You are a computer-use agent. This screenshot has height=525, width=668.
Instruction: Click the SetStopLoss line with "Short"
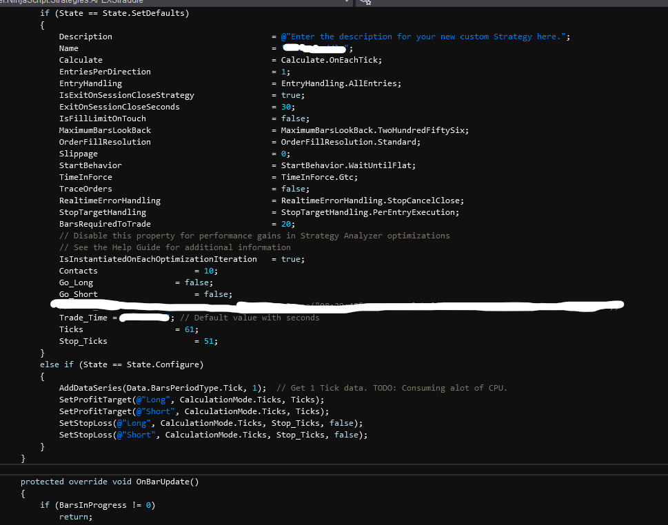(x=214, y=435)
